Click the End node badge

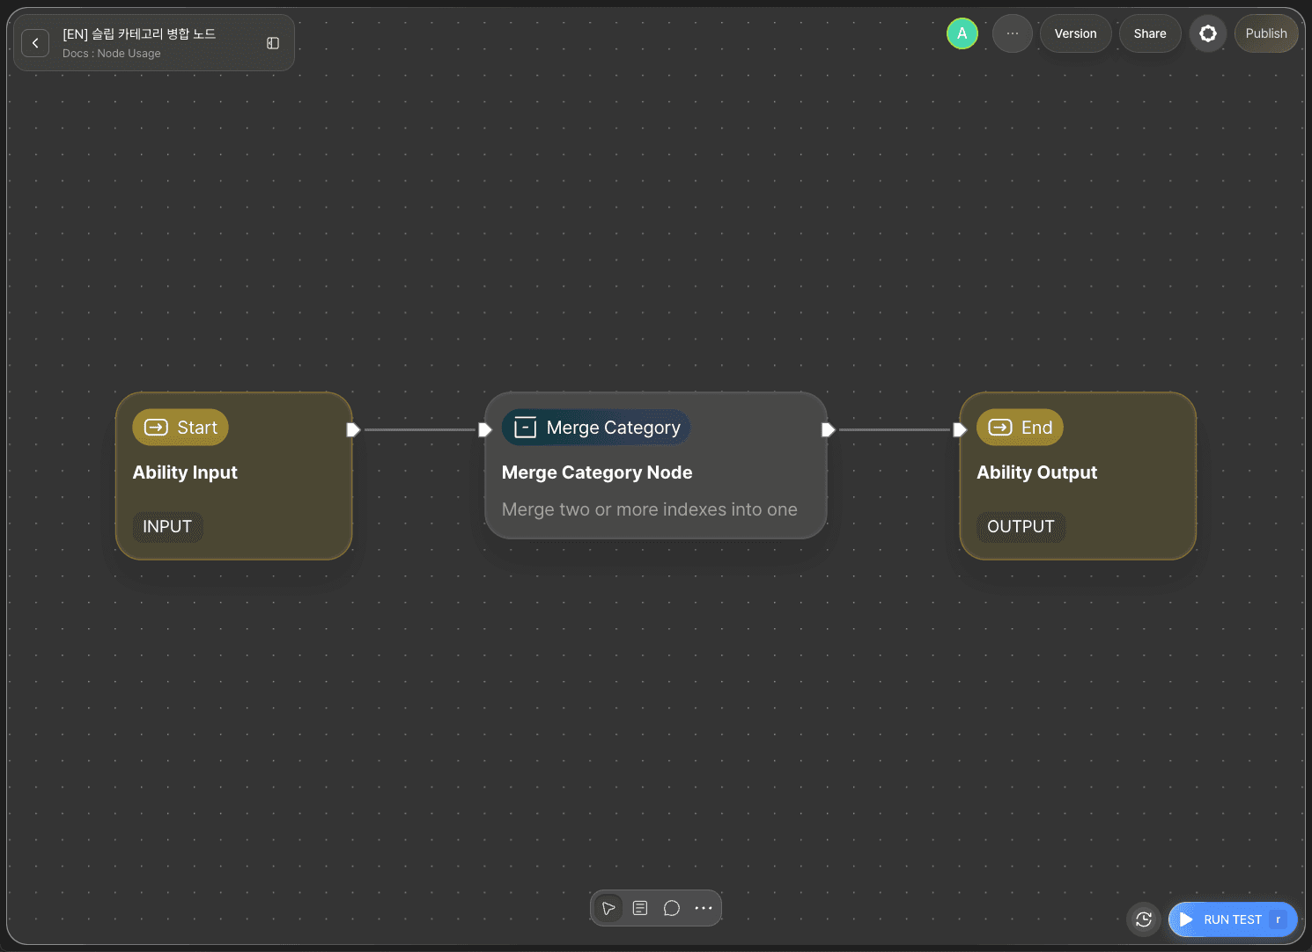click(x=1021, y=428)
